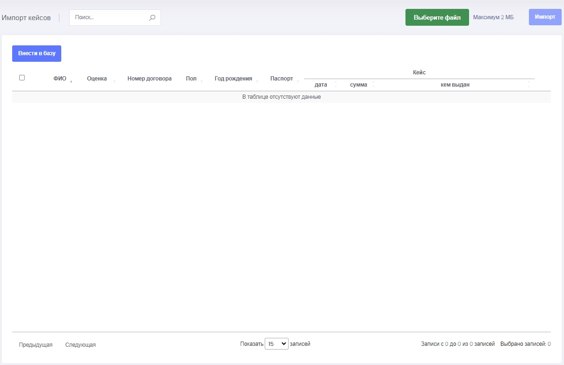Click the sort arrows for кем выдан column
This screenshot has width=564, height=365.
pyautogui.click(x=529, y=85)
